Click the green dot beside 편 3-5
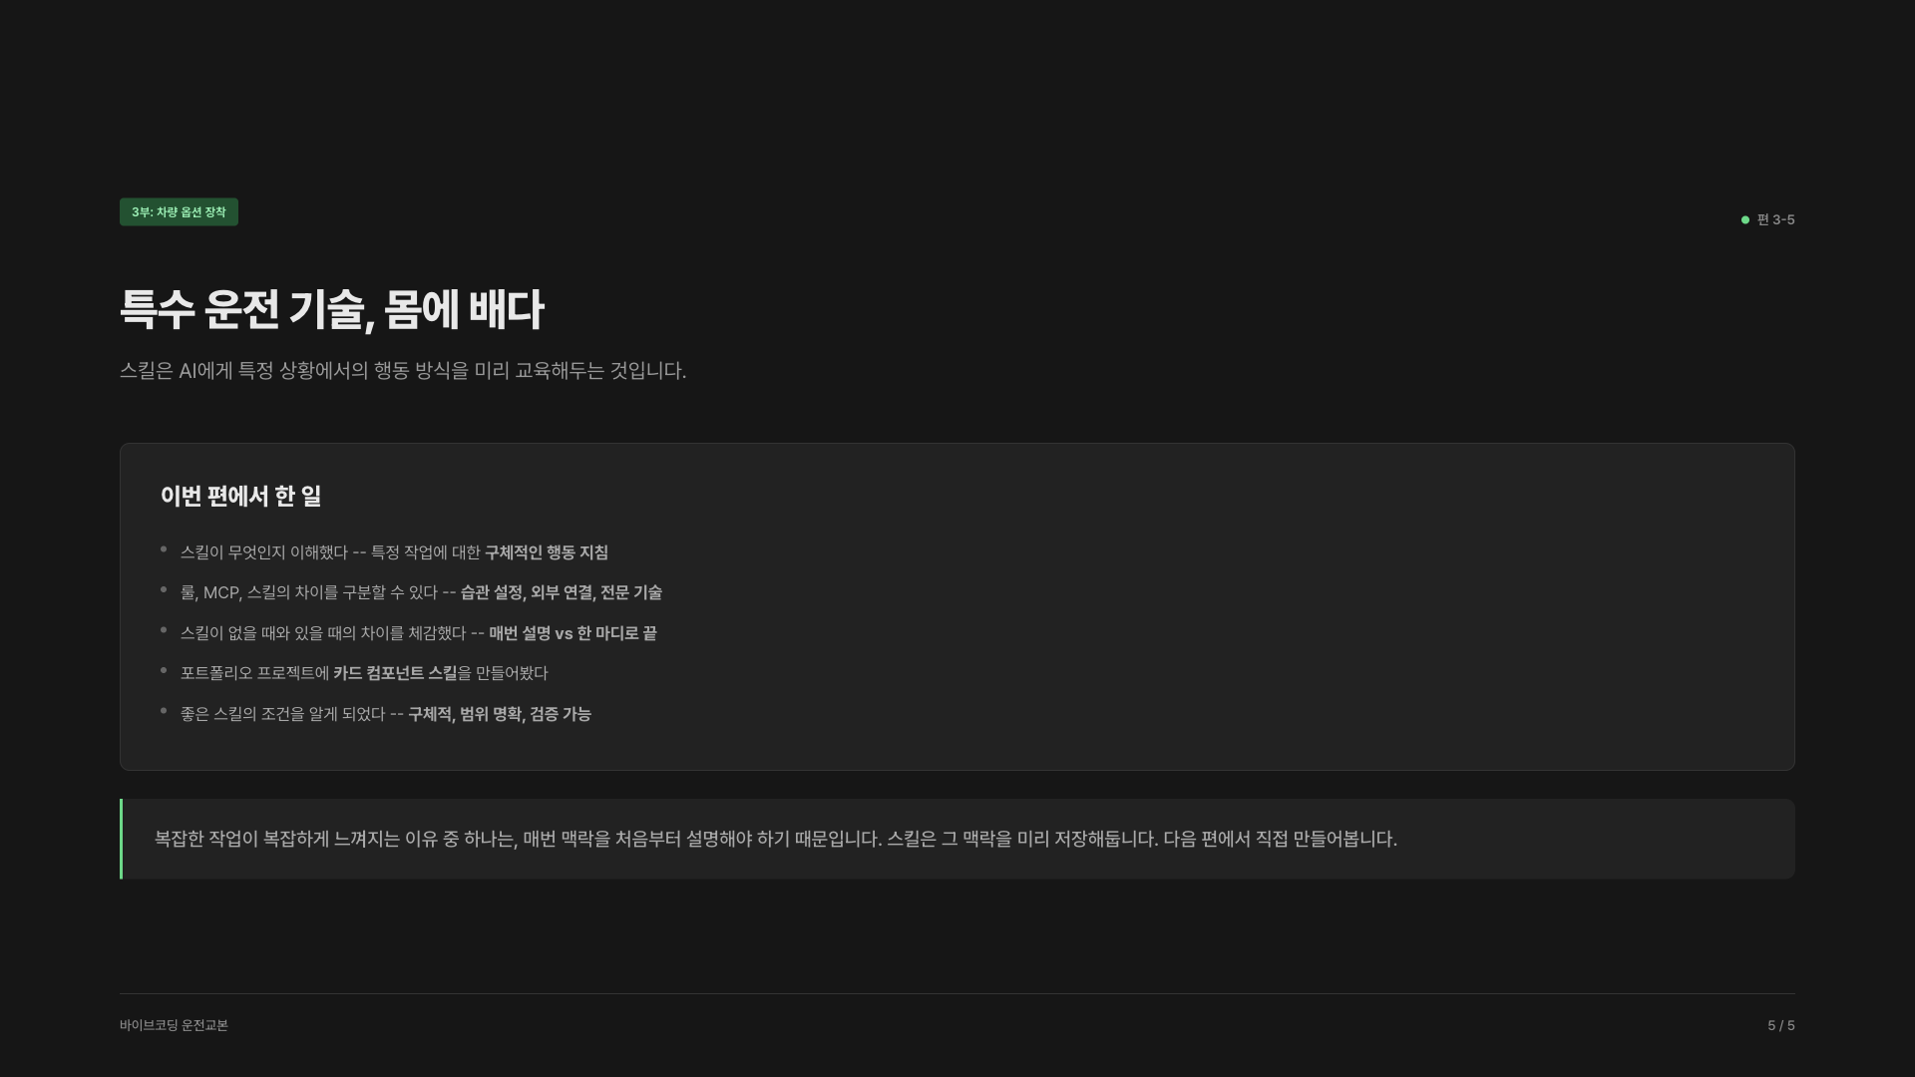 click(1744, 219)
